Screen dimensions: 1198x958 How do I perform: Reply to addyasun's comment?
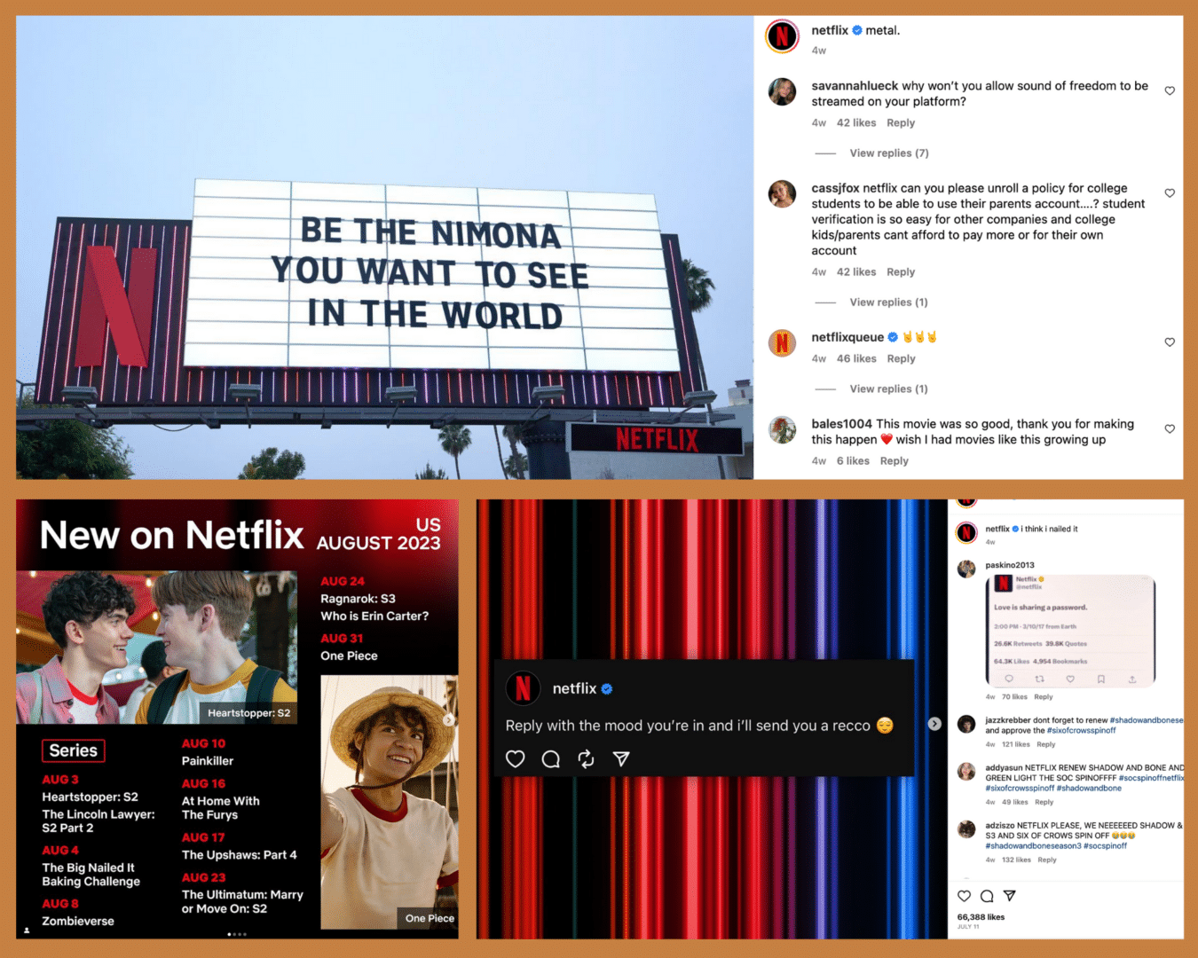pyautogui.click(x=1044, y=802)
